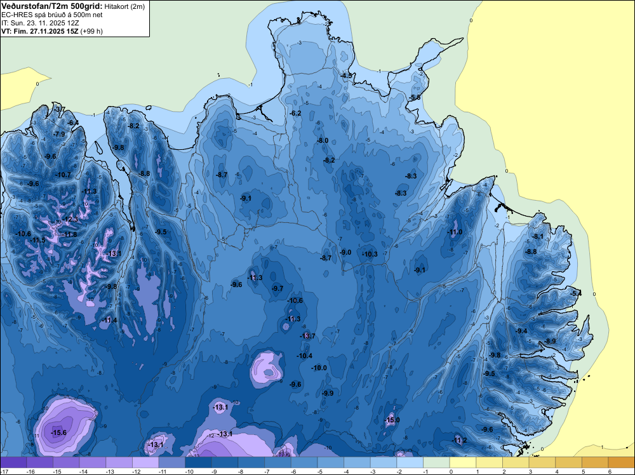Image resolution: width=635 pixels, height=475 pixels.
Task: Click the -6.4 temperature value on map
Action: click(73, 123)
